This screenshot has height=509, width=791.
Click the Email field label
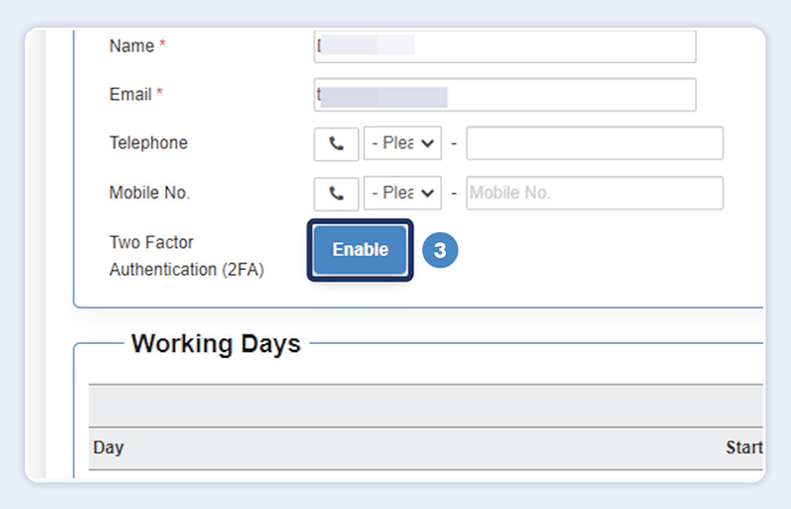point(131,95)
